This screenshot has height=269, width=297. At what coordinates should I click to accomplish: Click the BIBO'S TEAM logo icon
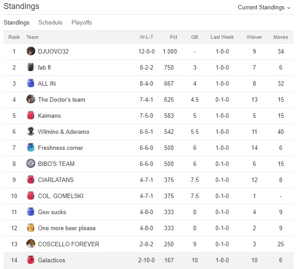(30, 164)
